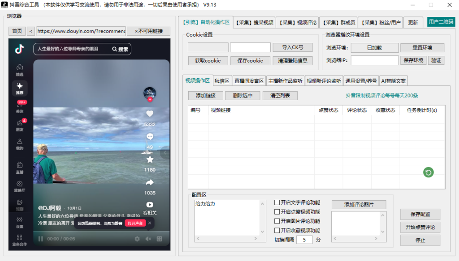Click the 清理登陆信息 button
The image size is (459, 261).
pos(292,61)
